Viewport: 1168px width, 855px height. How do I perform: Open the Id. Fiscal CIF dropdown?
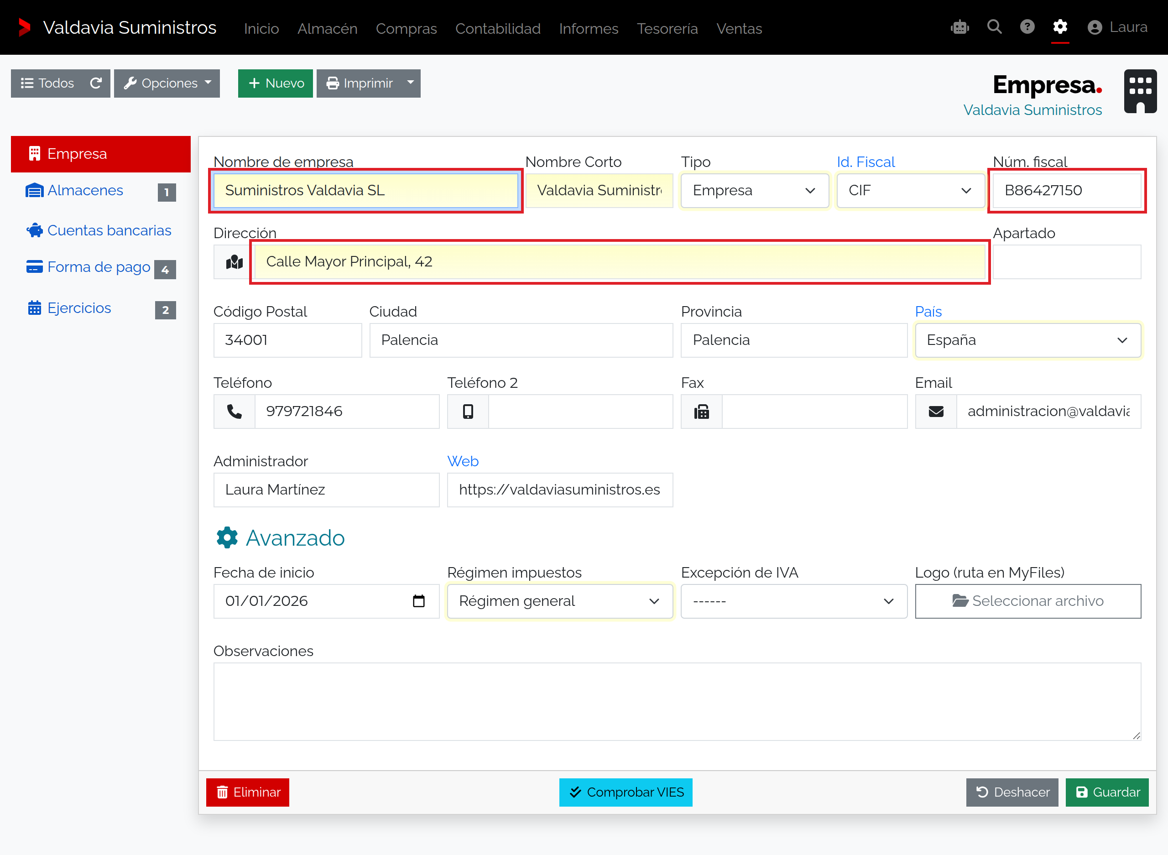(910, 190)
